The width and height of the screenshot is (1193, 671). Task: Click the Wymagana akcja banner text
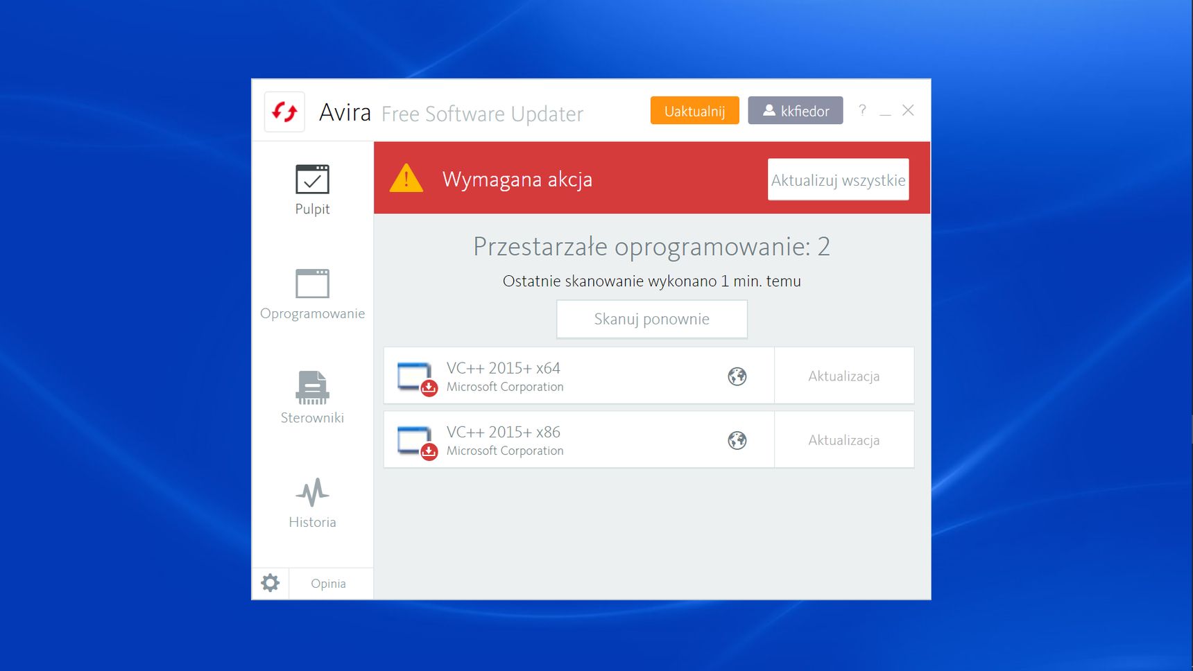tap(517, 180)
